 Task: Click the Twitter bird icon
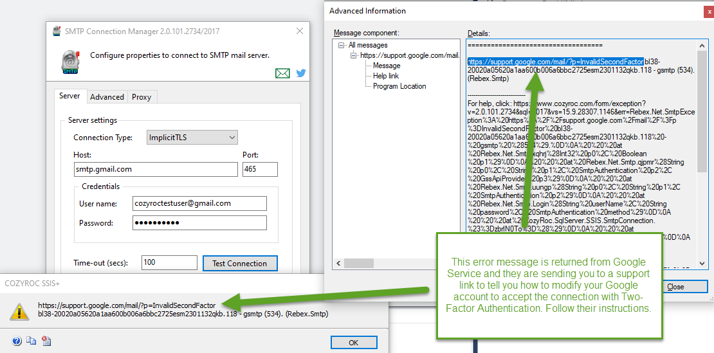(x=300, y=73)
